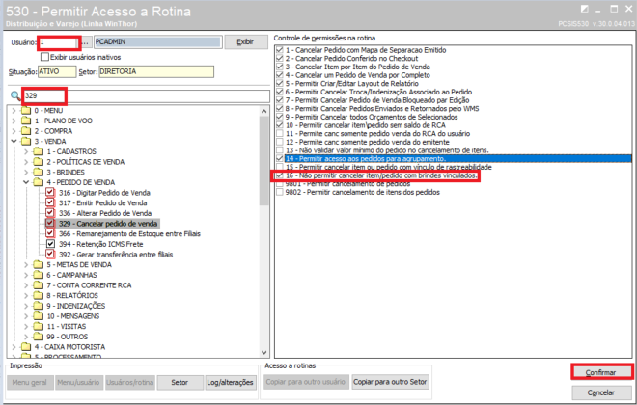Toggle access to 366 - Remanejamento de Estoque
This screenshot has height=405, width=637.
click(x=50, y=233)
